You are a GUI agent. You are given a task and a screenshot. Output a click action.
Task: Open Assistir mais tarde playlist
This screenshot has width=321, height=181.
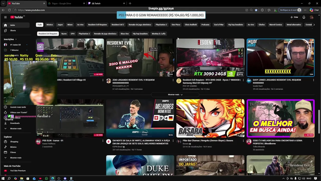tap(16, 107)
